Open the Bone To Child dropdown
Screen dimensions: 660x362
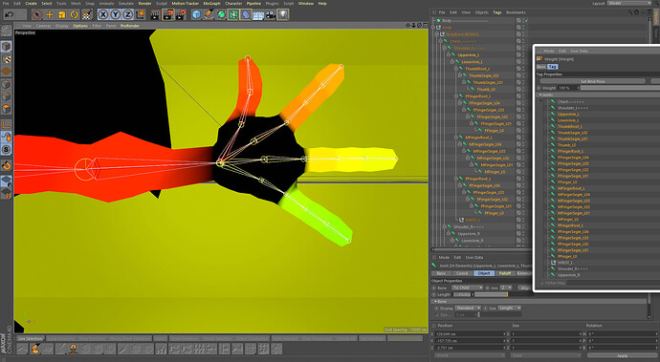(x=467, y=288)
